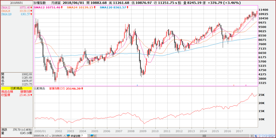This screenshot has height=138, width=276.
Task: Click the timeline scrollbar thumb labeled 222
Action: [204, 136]
